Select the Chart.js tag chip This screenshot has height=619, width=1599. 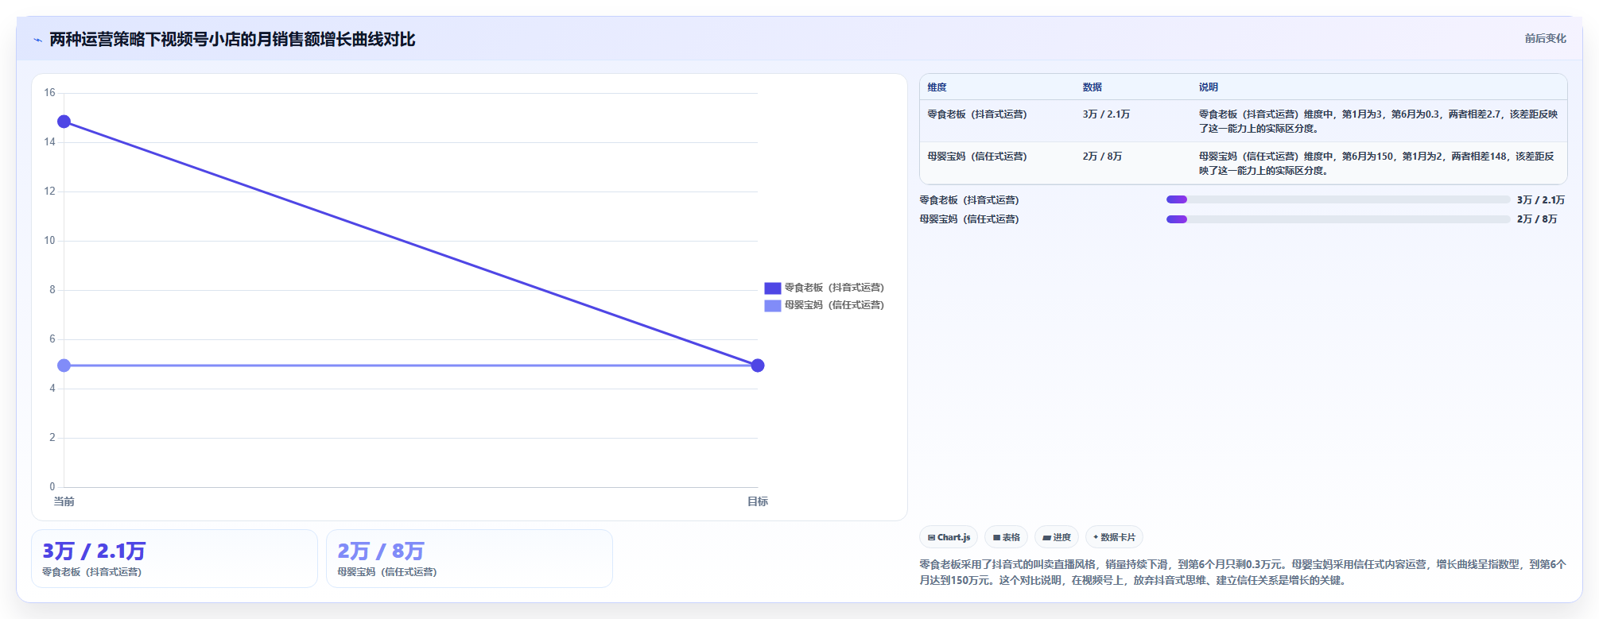(x=949, y=537)
